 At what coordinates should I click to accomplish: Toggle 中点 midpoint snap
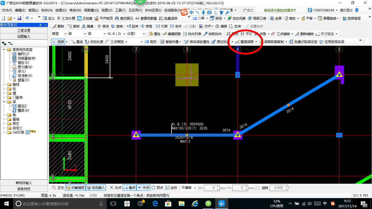143,188
